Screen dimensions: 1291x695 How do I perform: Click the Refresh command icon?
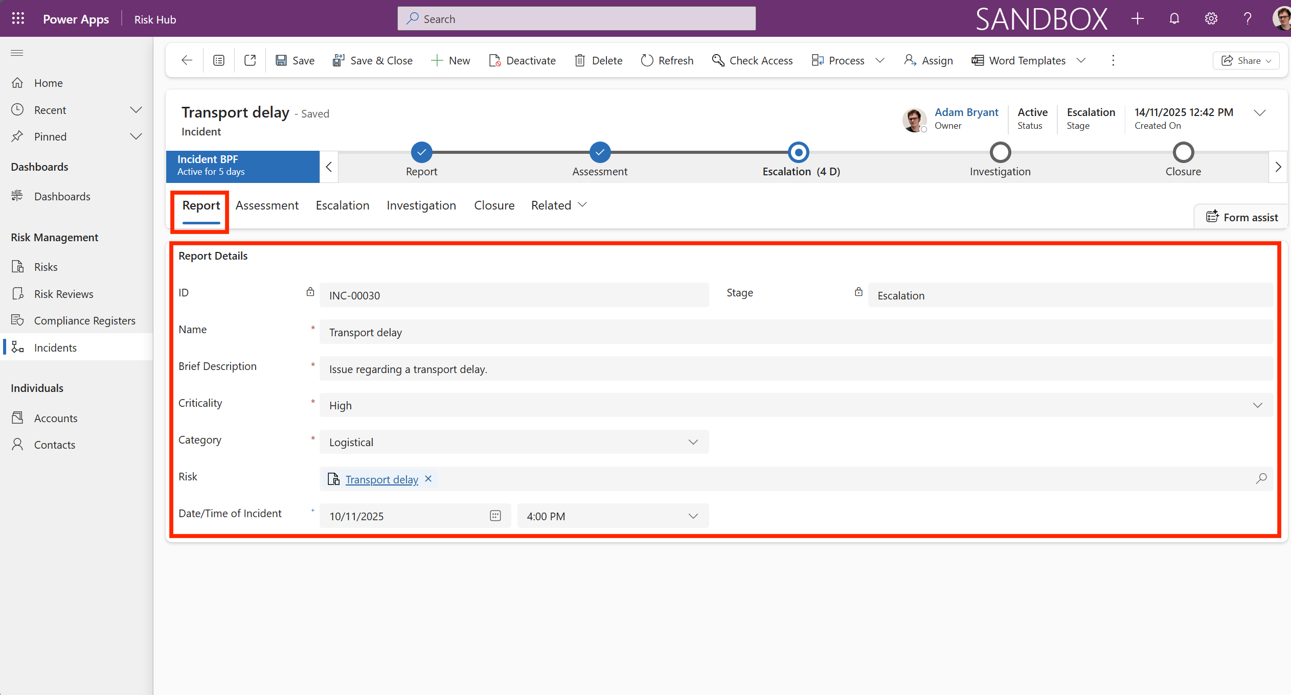pyautogui.click(x=647, y=60)
